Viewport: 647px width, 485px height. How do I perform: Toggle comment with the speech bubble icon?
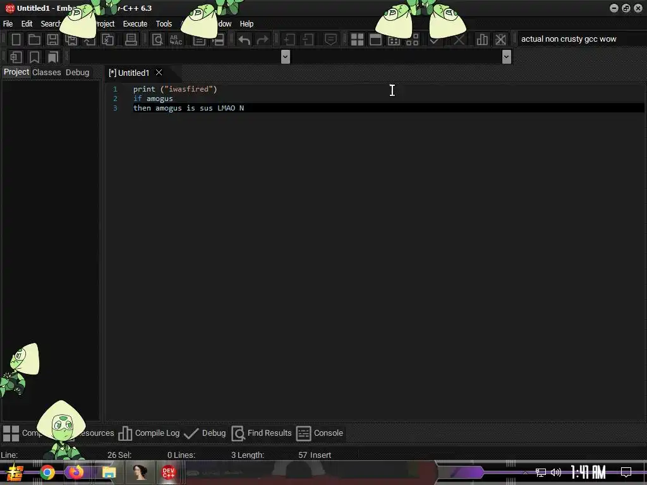(x=330, y=40)
